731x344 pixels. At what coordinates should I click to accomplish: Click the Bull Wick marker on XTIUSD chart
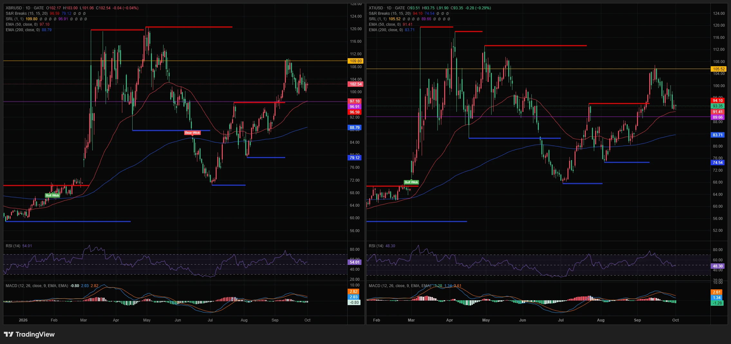(x=411, y=182)
